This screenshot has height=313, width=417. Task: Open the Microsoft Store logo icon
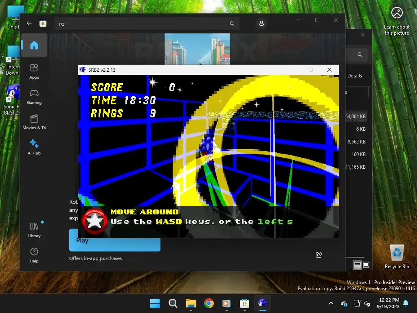point(43,24)
